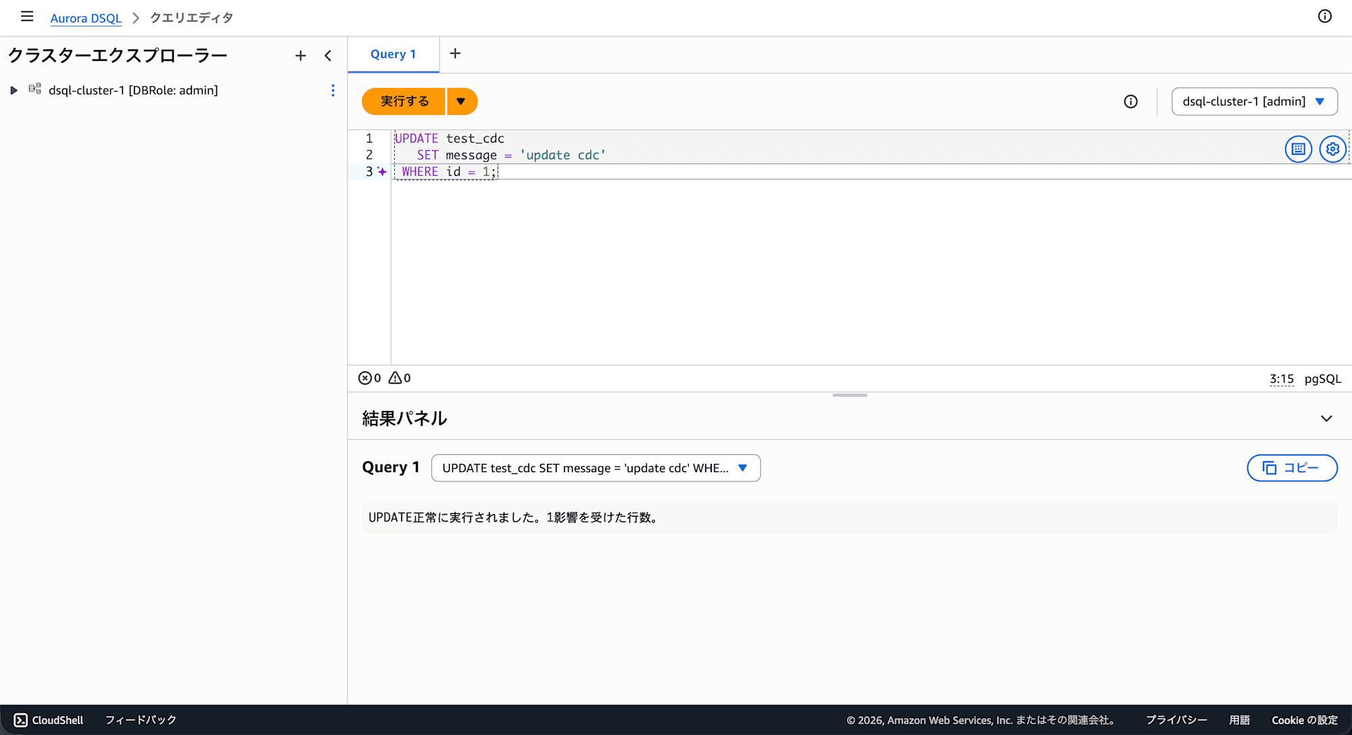Viewport: 1352px width, 735px height.
Task: Add a new cluster in the explorer
Action: coord(301,55)
